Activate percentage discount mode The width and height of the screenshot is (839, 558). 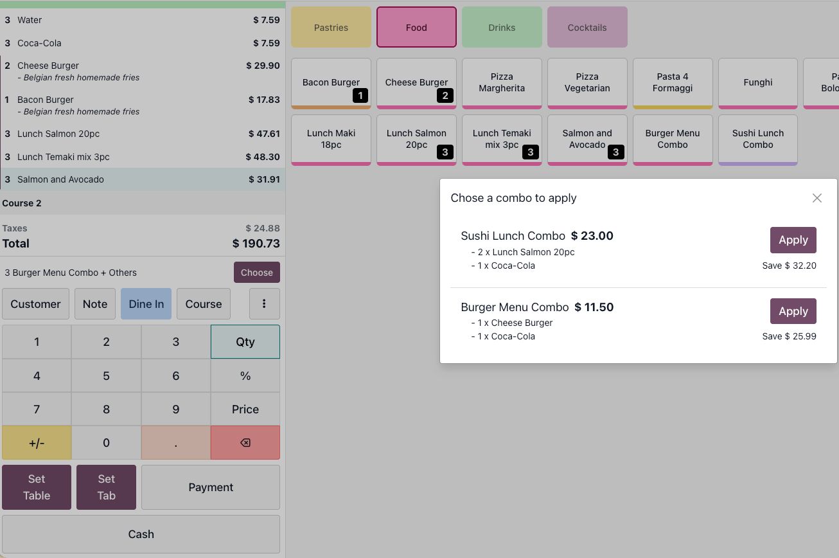coord(245,375)
